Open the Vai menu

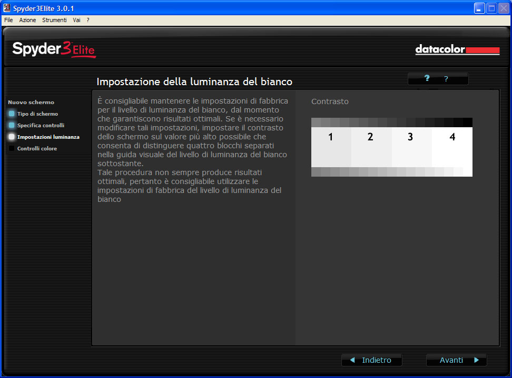[x=76, y=20]
